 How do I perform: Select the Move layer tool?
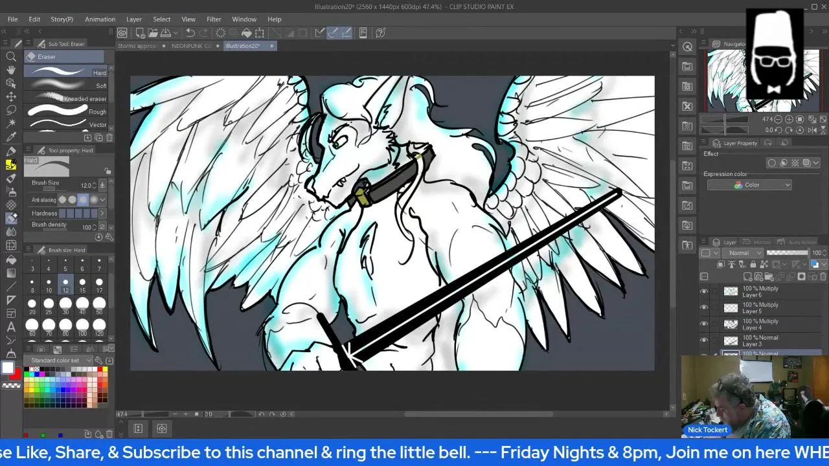(11, 96)
